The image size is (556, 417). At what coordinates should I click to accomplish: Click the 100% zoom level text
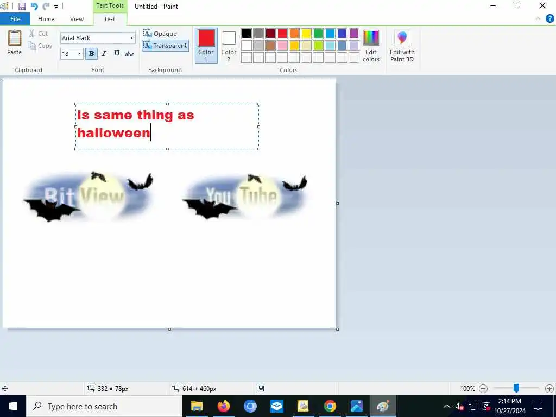(467, 389)
